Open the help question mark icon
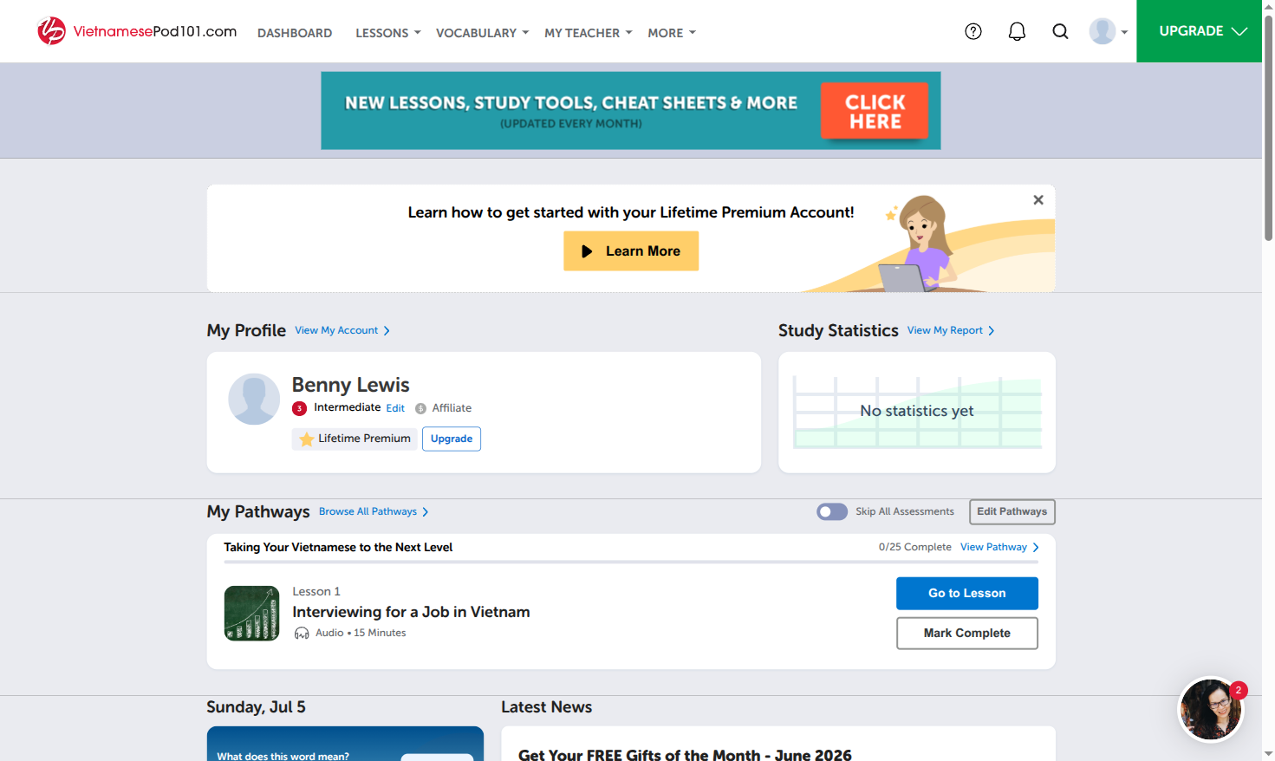Viewport: 1275px width, 761px height. point(973,31)
